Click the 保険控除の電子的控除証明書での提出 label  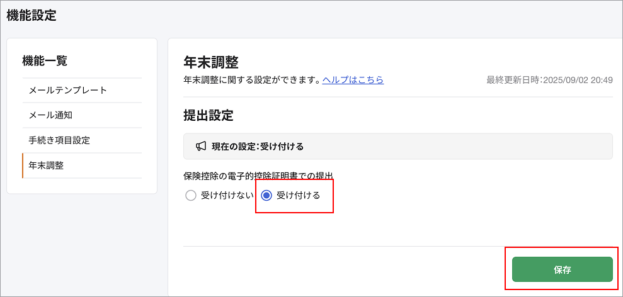pos(258,176)
